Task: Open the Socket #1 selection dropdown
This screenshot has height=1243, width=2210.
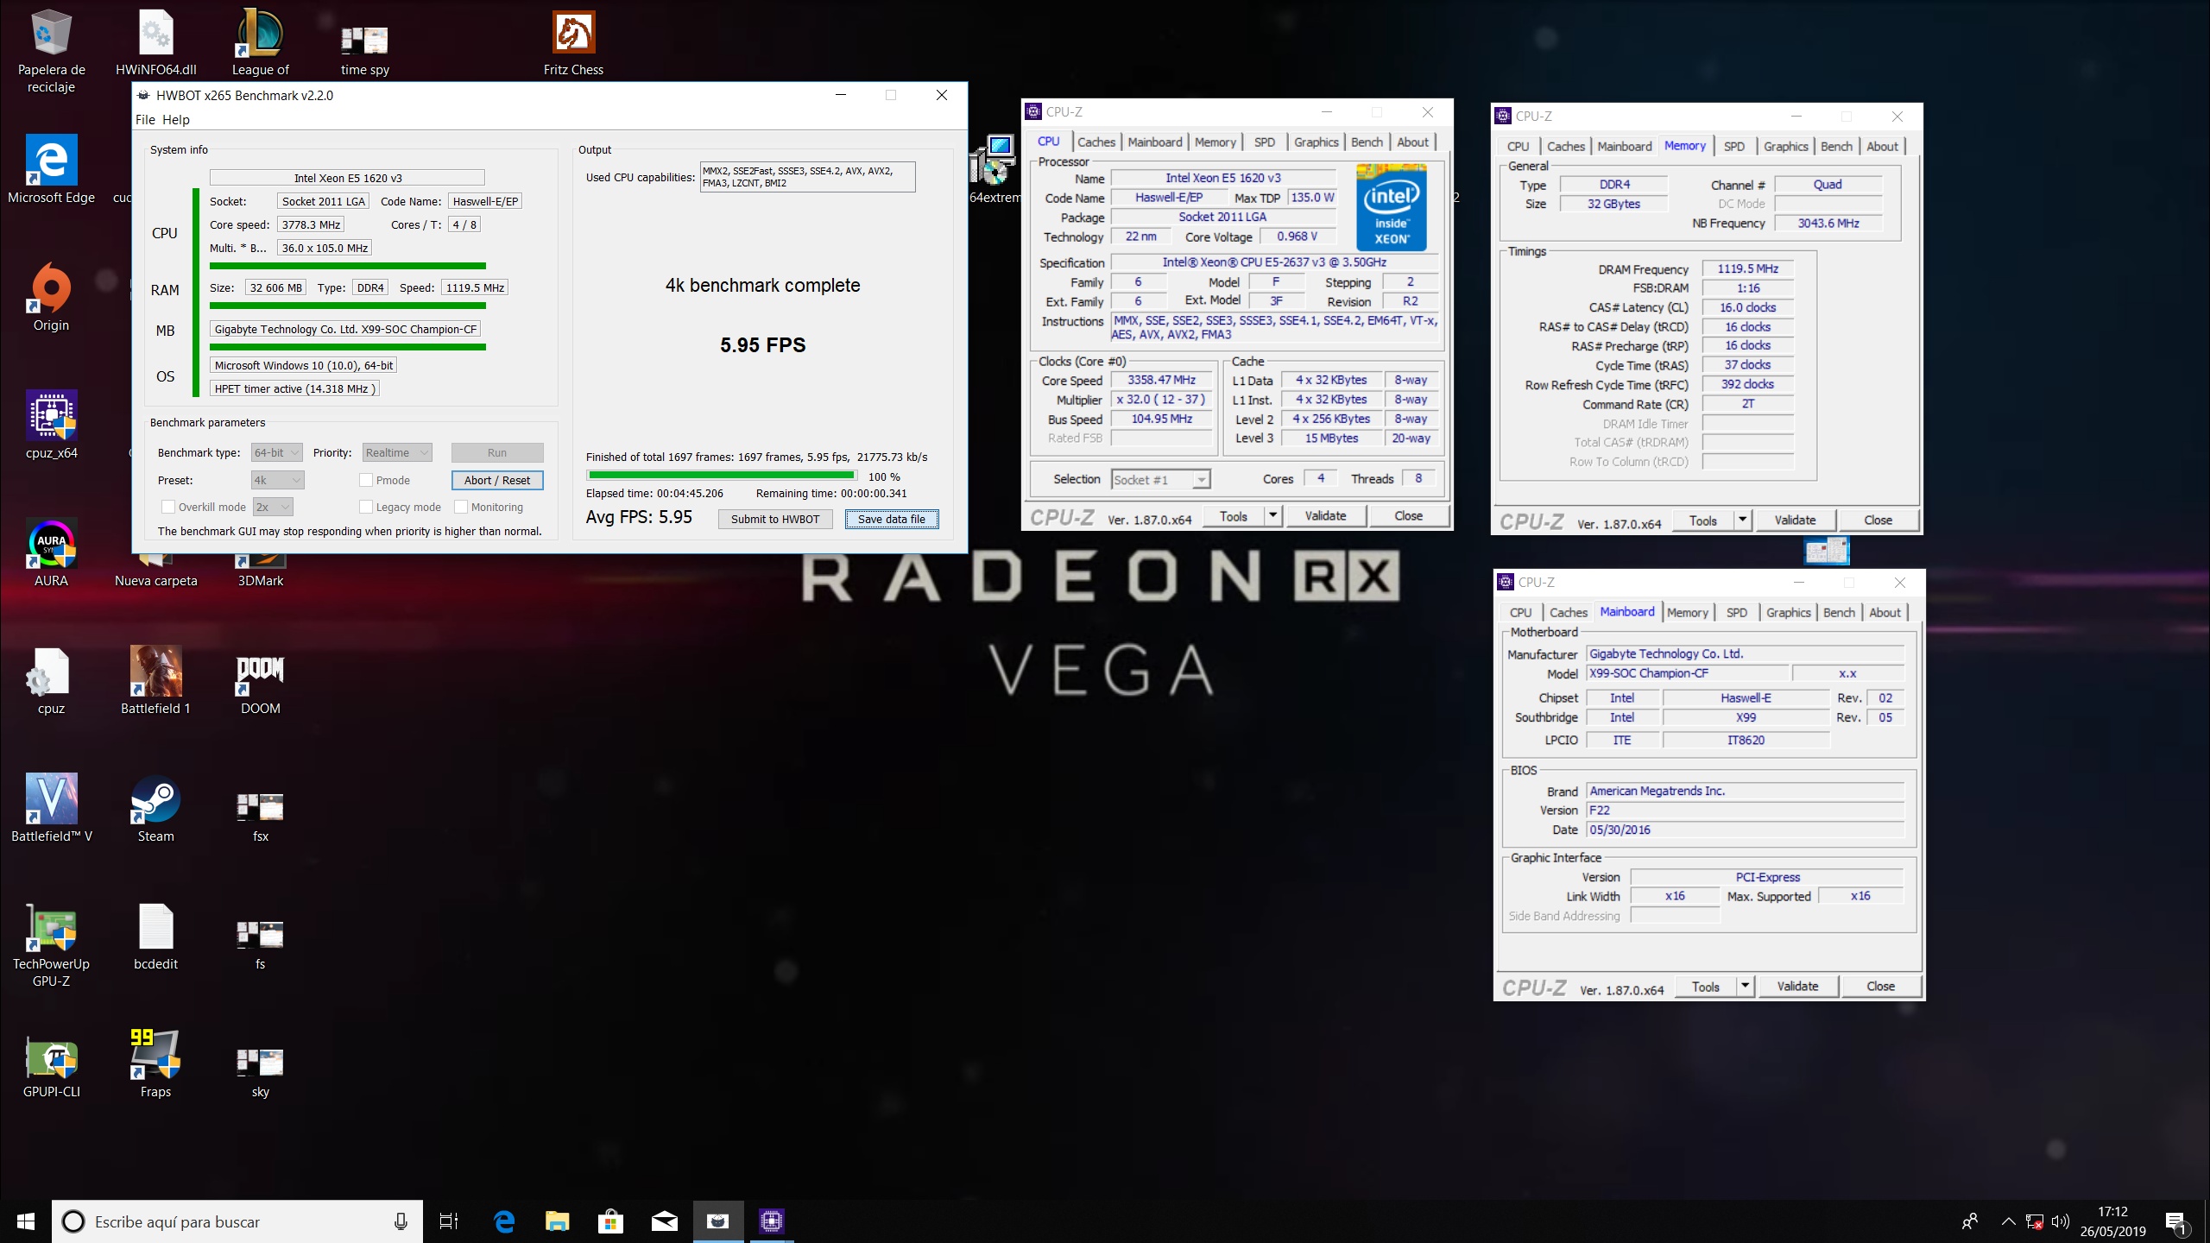Action: pyautogui.click(x=1161, y=479)
